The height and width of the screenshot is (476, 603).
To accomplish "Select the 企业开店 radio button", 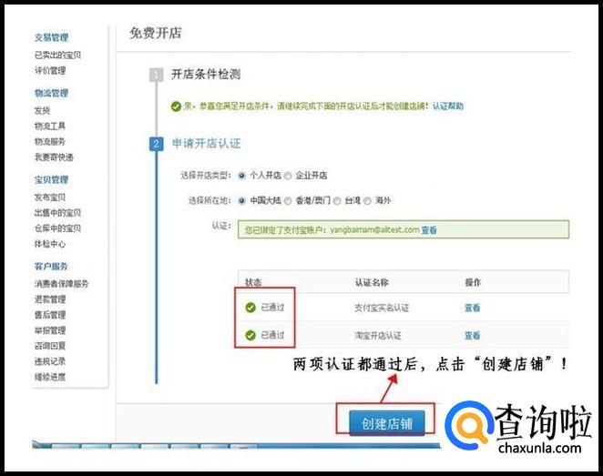I will pyautogui.click(x=288, y=176).
